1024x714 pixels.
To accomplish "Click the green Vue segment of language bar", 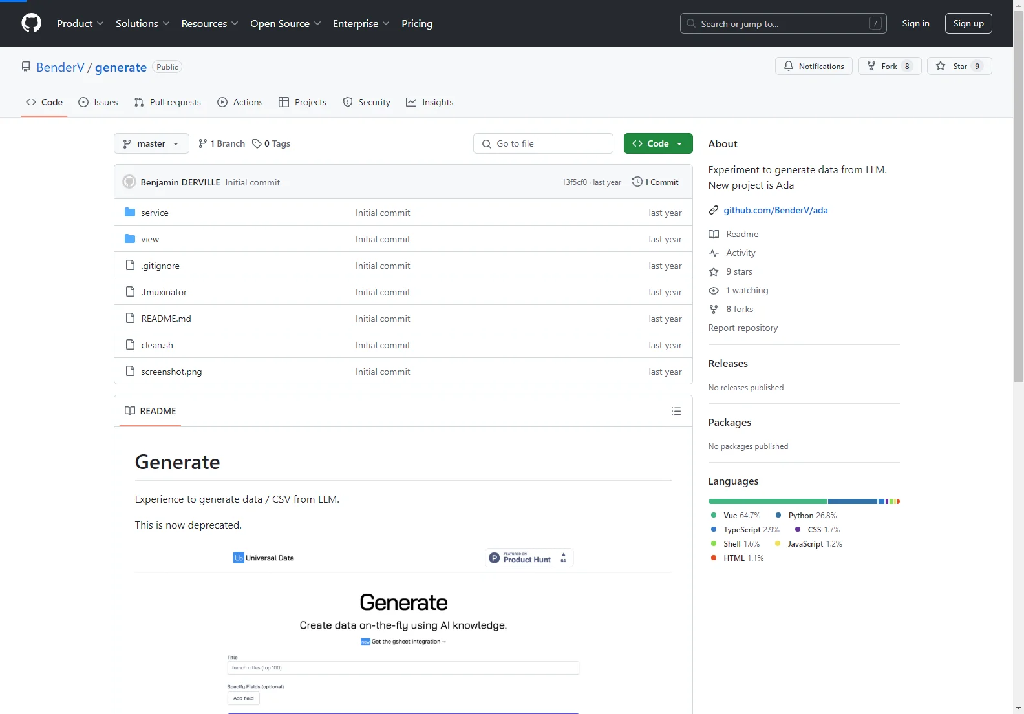I will coord(767,501).
